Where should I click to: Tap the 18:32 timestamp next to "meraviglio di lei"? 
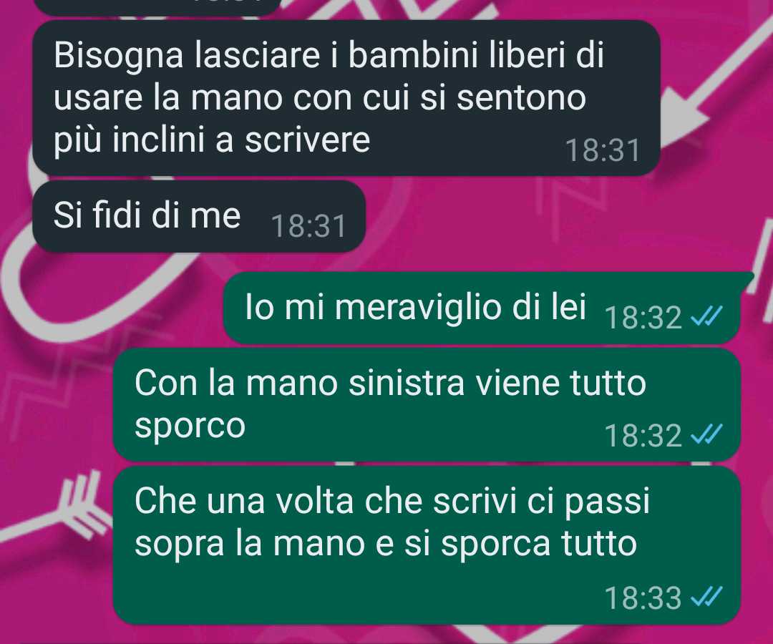point(643,318)
